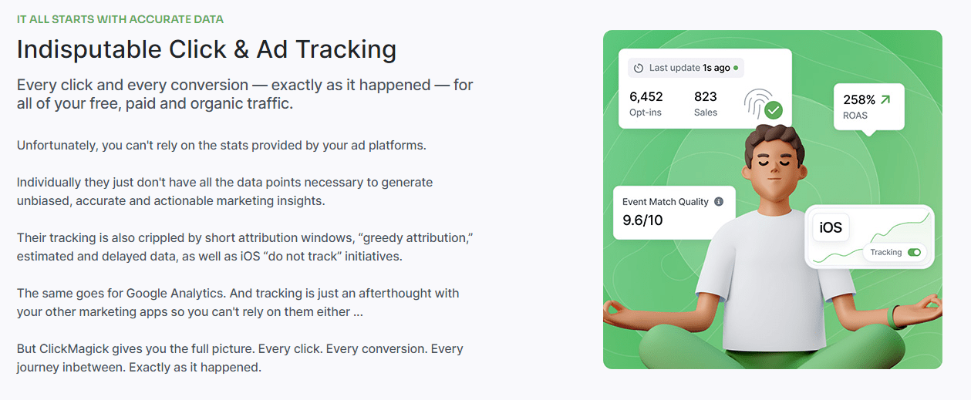Click the ROAS upward arrow icon
Screen dimensions: 971x400
click(x=885, y=99)
